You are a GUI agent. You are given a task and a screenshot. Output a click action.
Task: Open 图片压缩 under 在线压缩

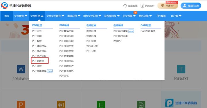(91, 31)
